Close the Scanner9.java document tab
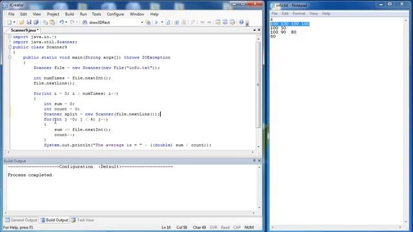 tap(259, 30)
